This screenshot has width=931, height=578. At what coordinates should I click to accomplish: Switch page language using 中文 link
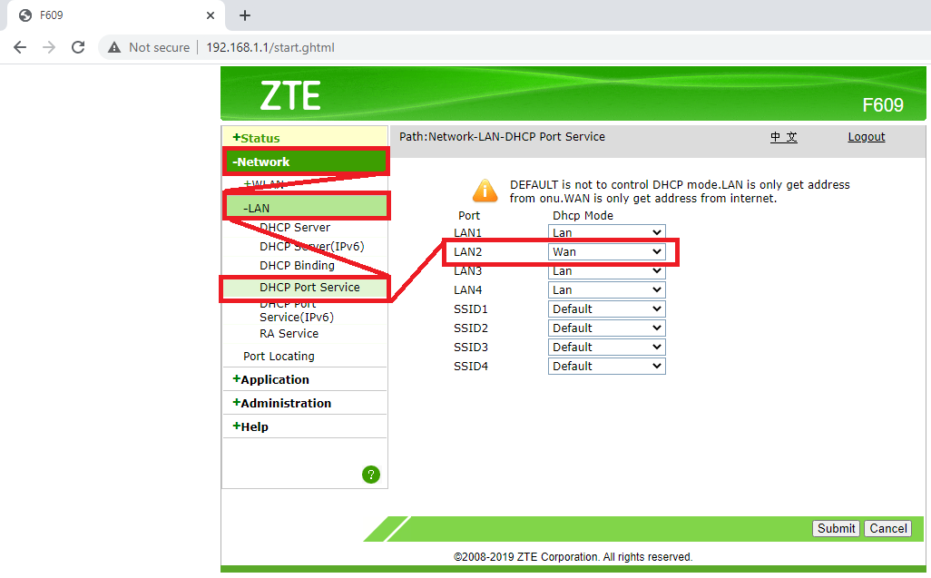(x=784, y=137)
